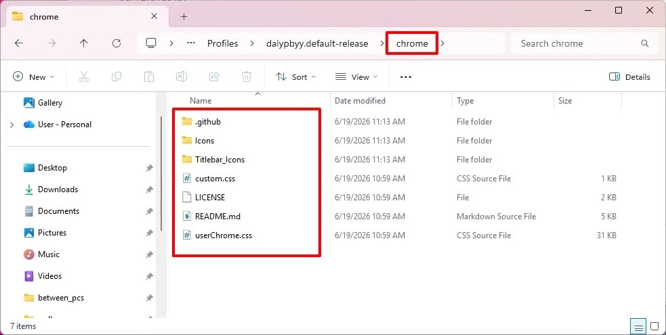This screenshot has height=335, width=666.
Task: Go back with the Back arrow
Action: pyautogui.click(x=19, y=43)
